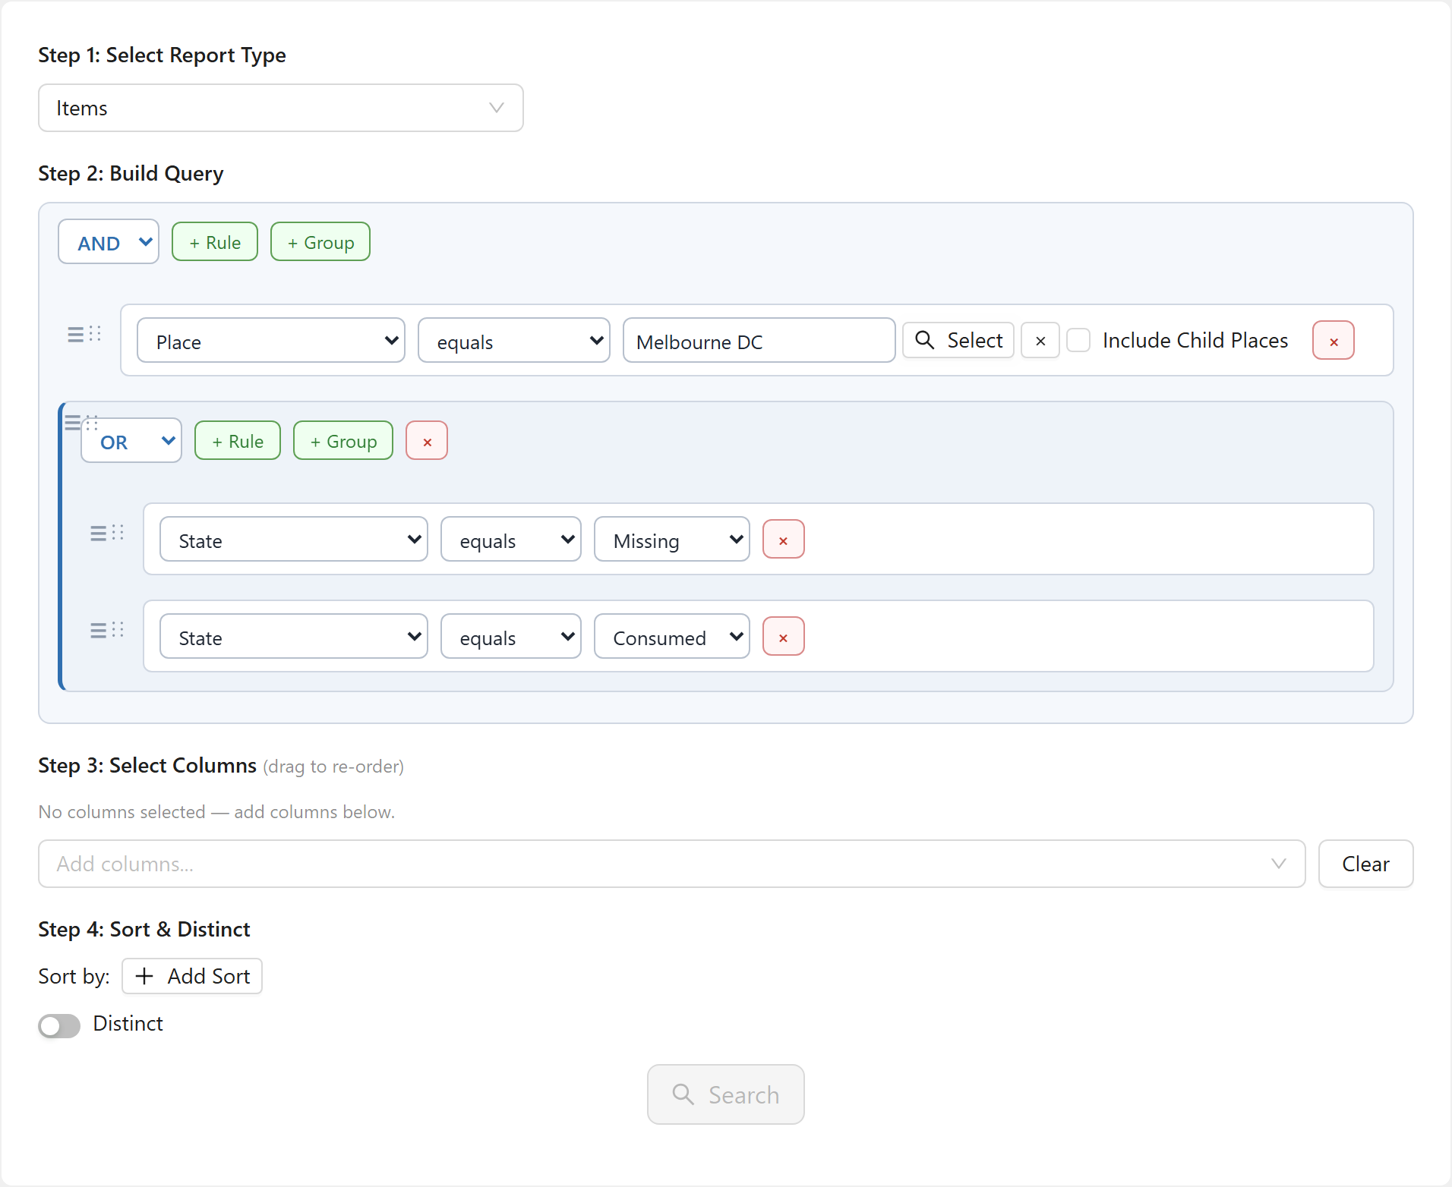The width and height of the screenshot is (1452, 1187).
Task: Open the Place field dropdown
Action: pos(271,341)
